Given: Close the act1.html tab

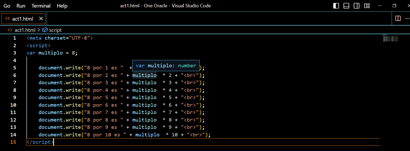Looking at the screenshot, I should pyautogui.click(x=41, y=19).
